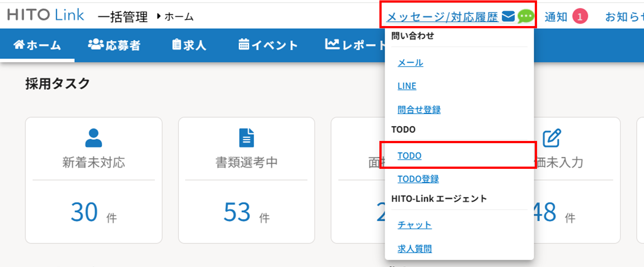Click the pencil edit icon on the card
The height and width of the screenshot is (267, 644).
pyautogui.click(x=551, y=138)
